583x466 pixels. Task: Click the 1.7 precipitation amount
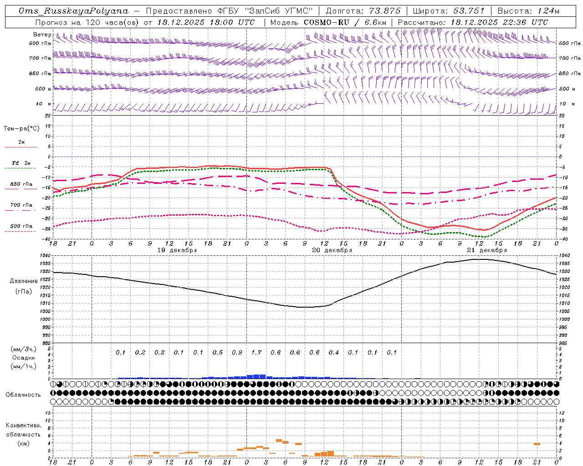(256, 353)
